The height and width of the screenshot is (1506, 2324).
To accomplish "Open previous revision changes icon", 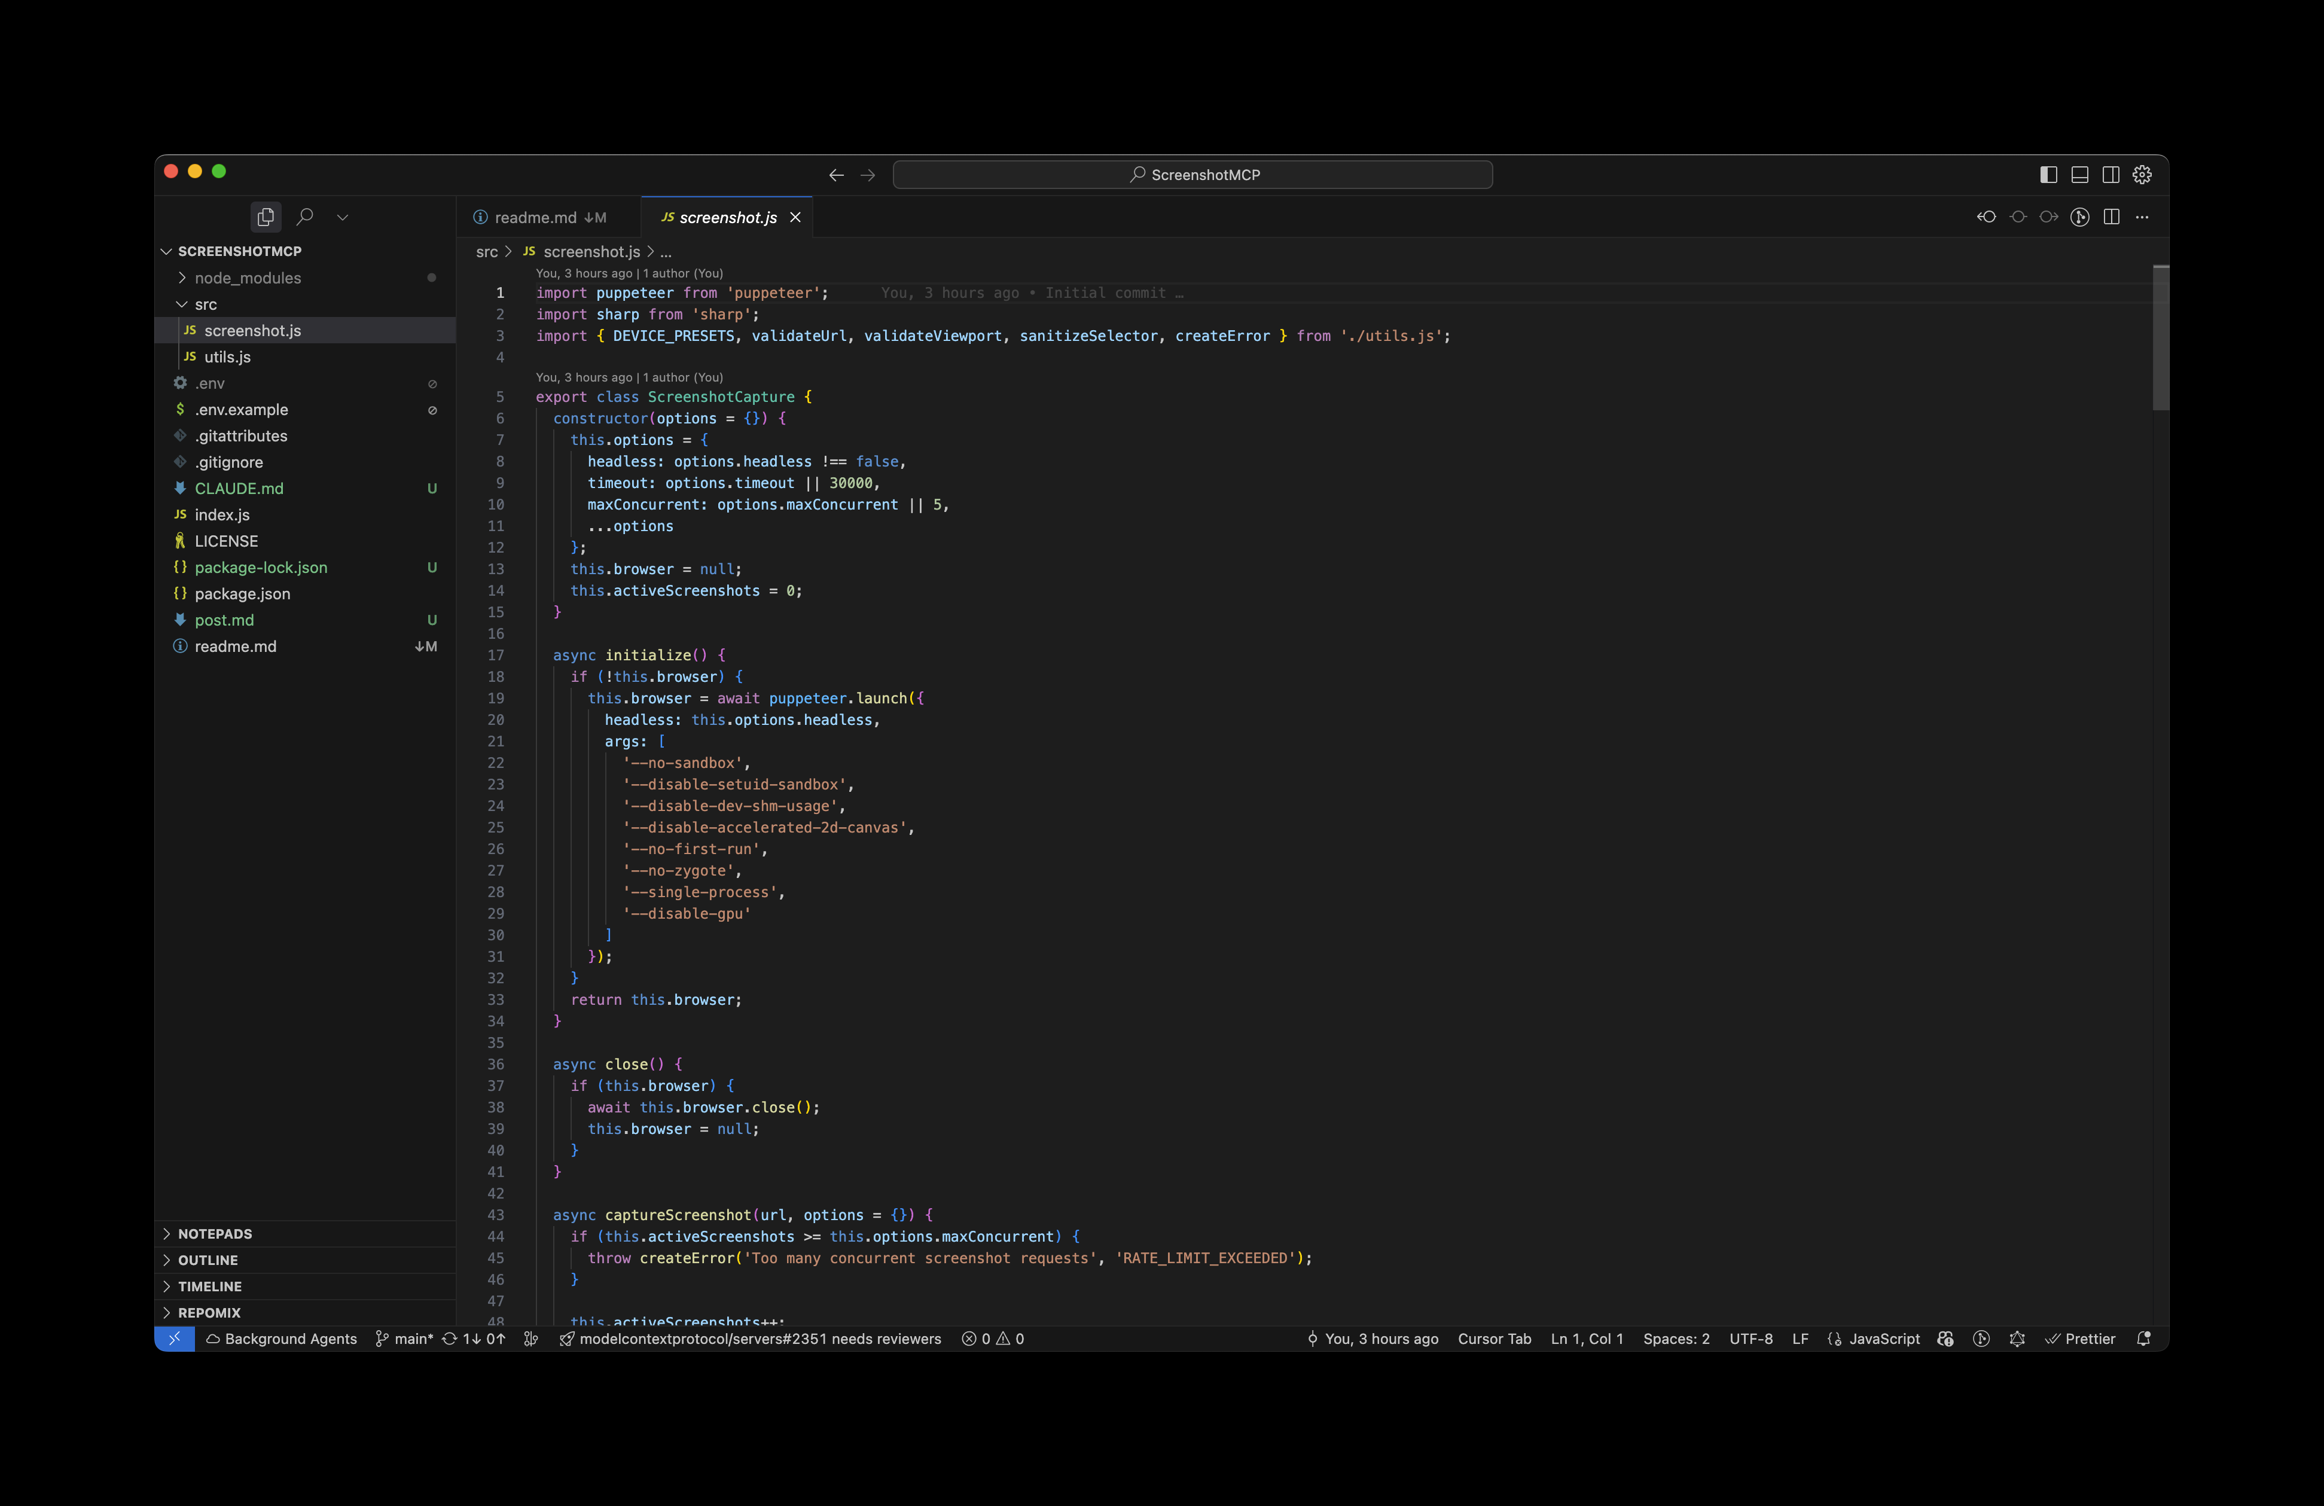I will [1986, 217].
